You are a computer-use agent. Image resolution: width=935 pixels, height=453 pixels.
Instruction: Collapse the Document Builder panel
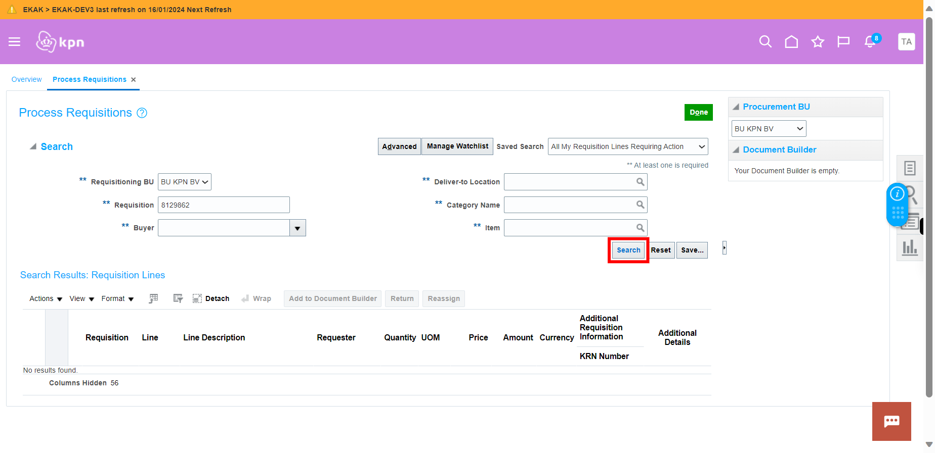tap(736, 150)
